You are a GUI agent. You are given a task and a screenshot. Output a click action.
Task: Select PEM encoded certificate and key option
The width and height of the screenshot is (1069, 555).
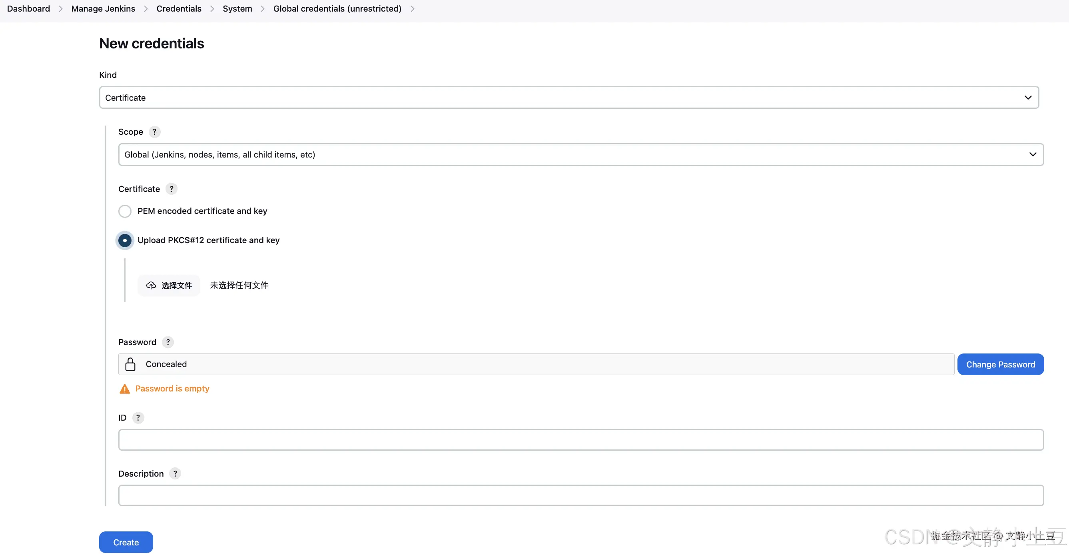point(125,211)
